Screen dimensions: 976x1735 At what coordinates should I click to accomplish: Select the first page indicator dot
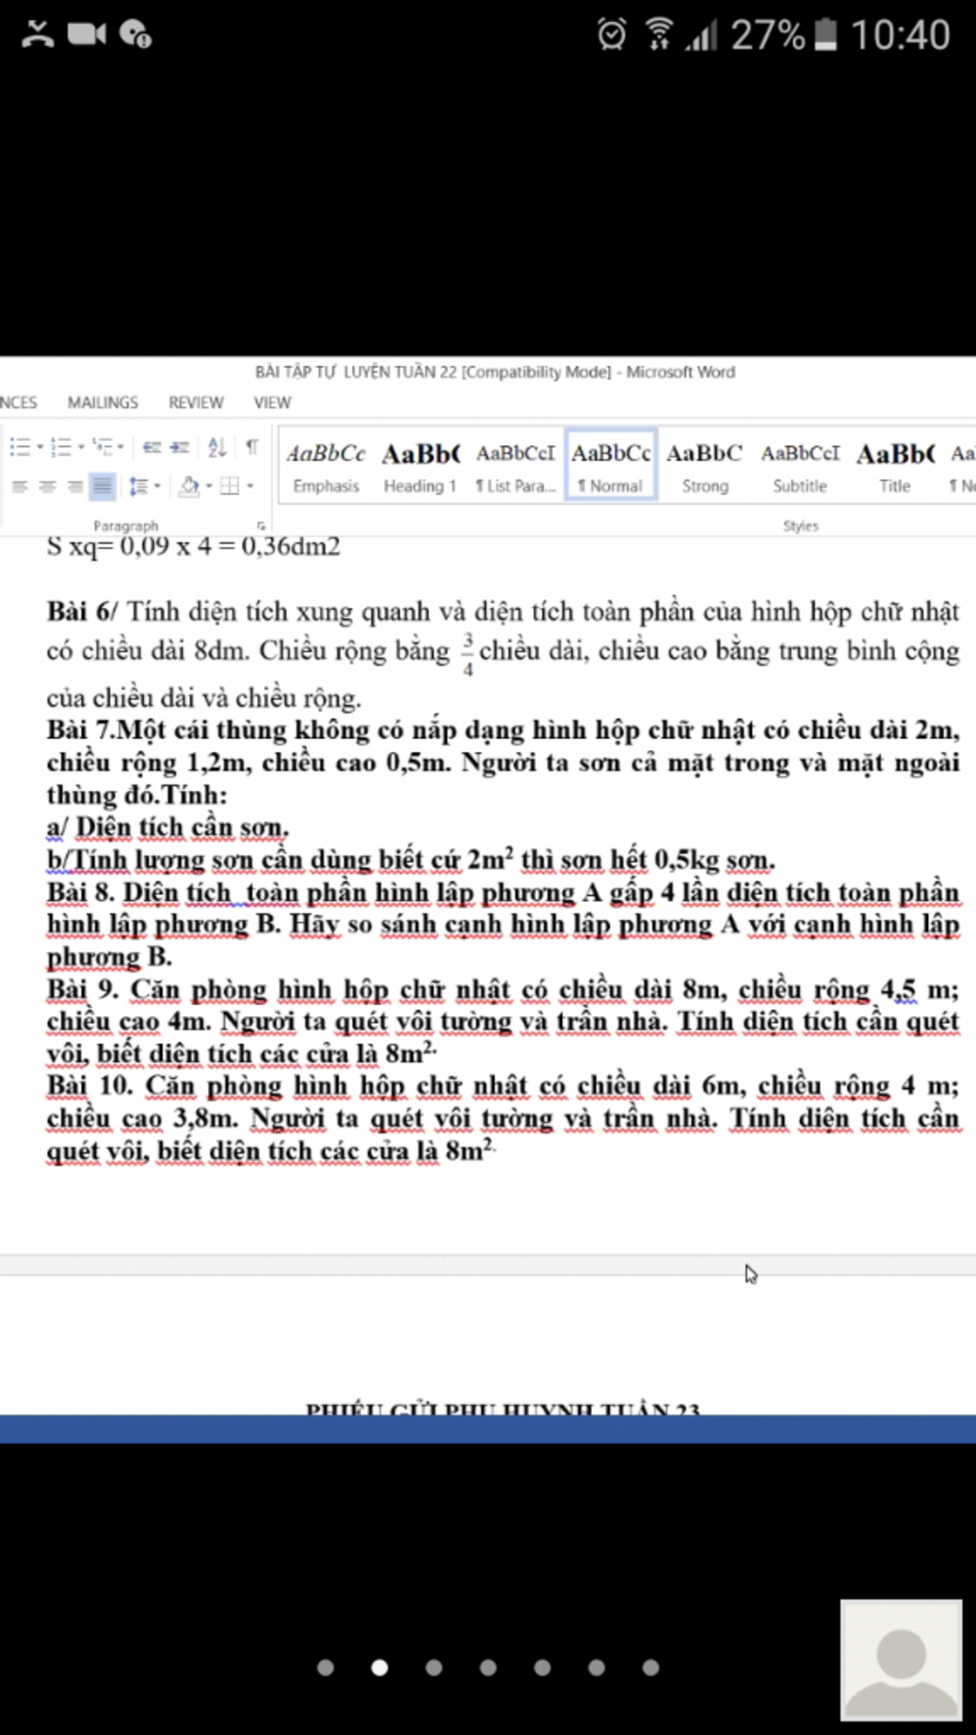(x=325, y=1667)
